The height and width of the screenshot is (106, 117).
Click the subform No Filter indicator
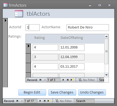tap(86, 80)
